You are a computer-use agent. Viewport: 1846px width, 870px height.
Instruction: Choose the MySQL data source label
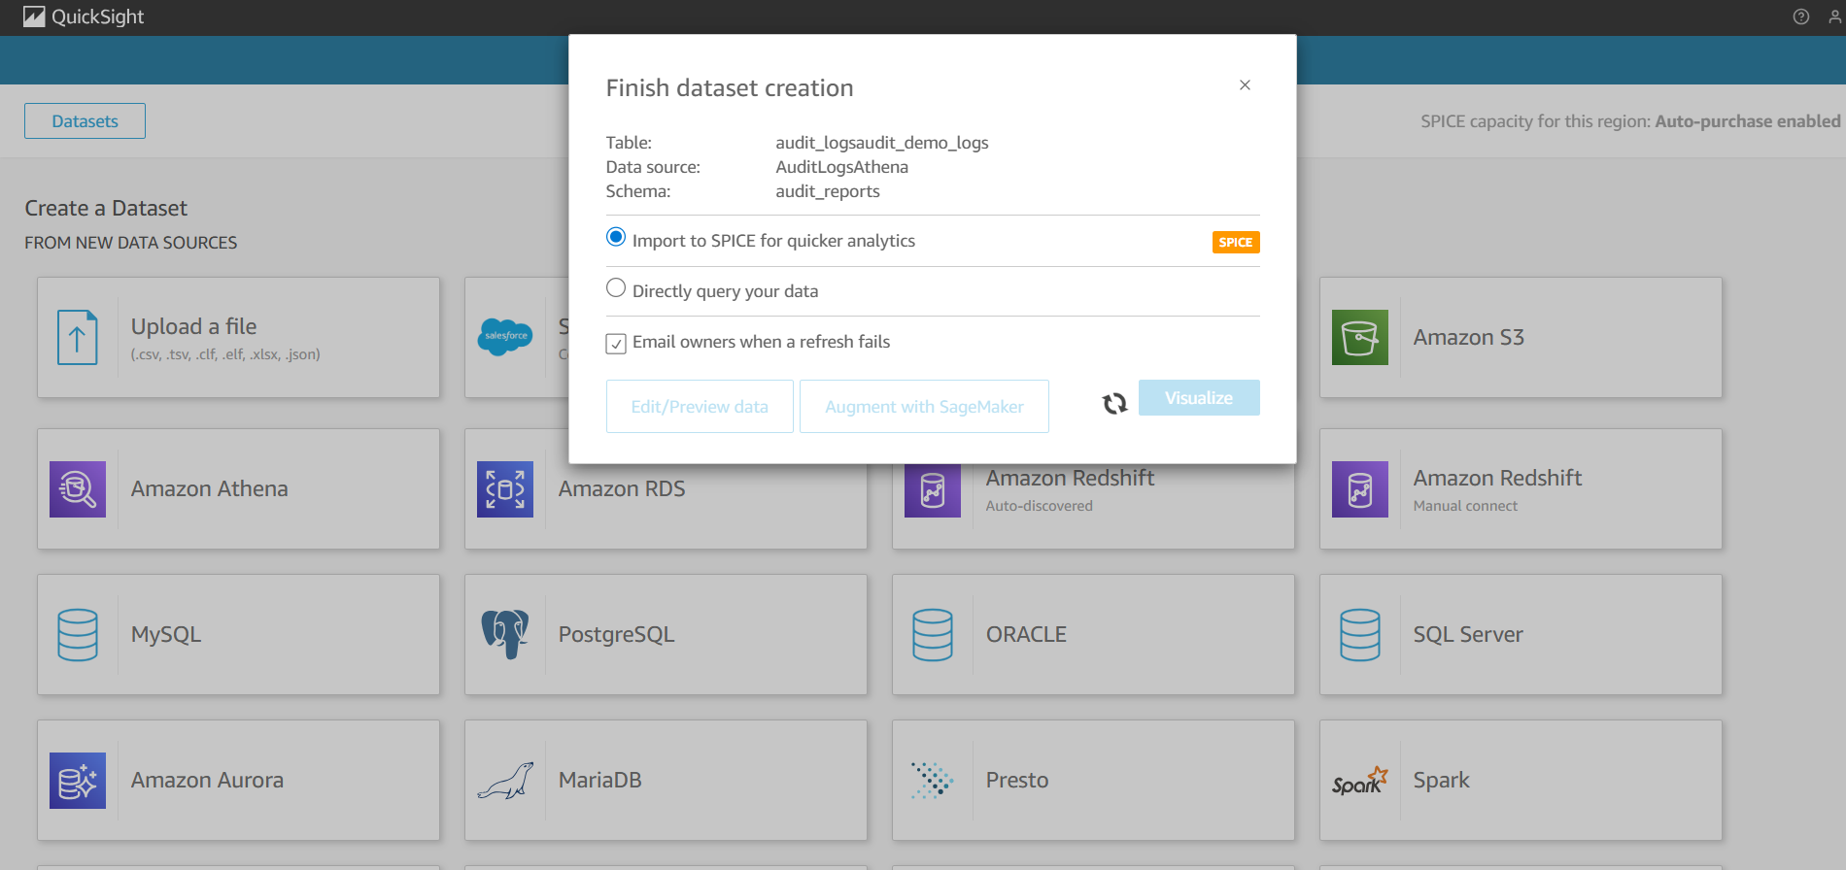point(166,634)
